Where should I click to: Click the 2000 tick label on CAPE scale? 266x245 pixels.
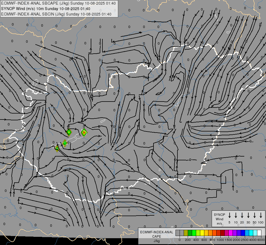coord(236,240)
